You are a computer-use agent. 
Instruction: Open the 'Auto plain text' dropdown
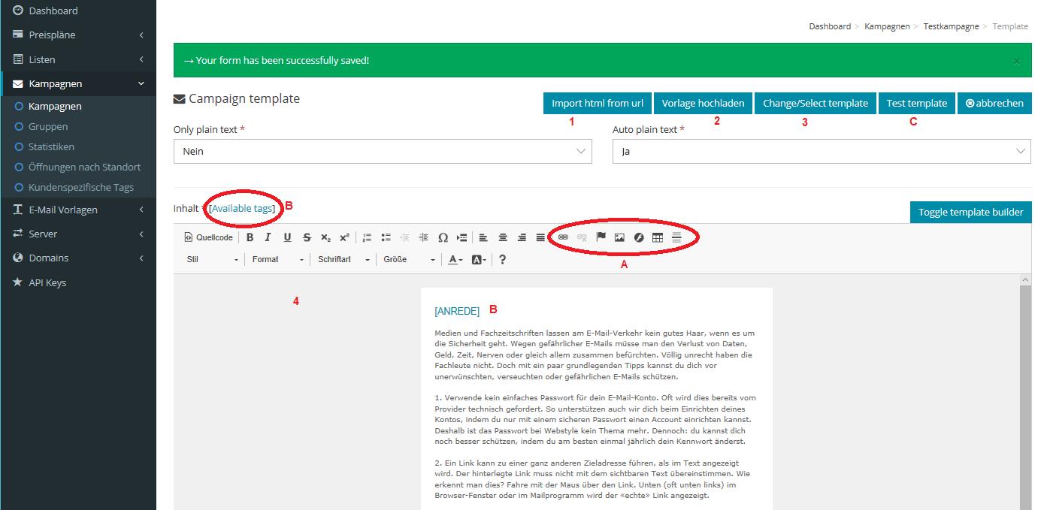click(822, 151)
